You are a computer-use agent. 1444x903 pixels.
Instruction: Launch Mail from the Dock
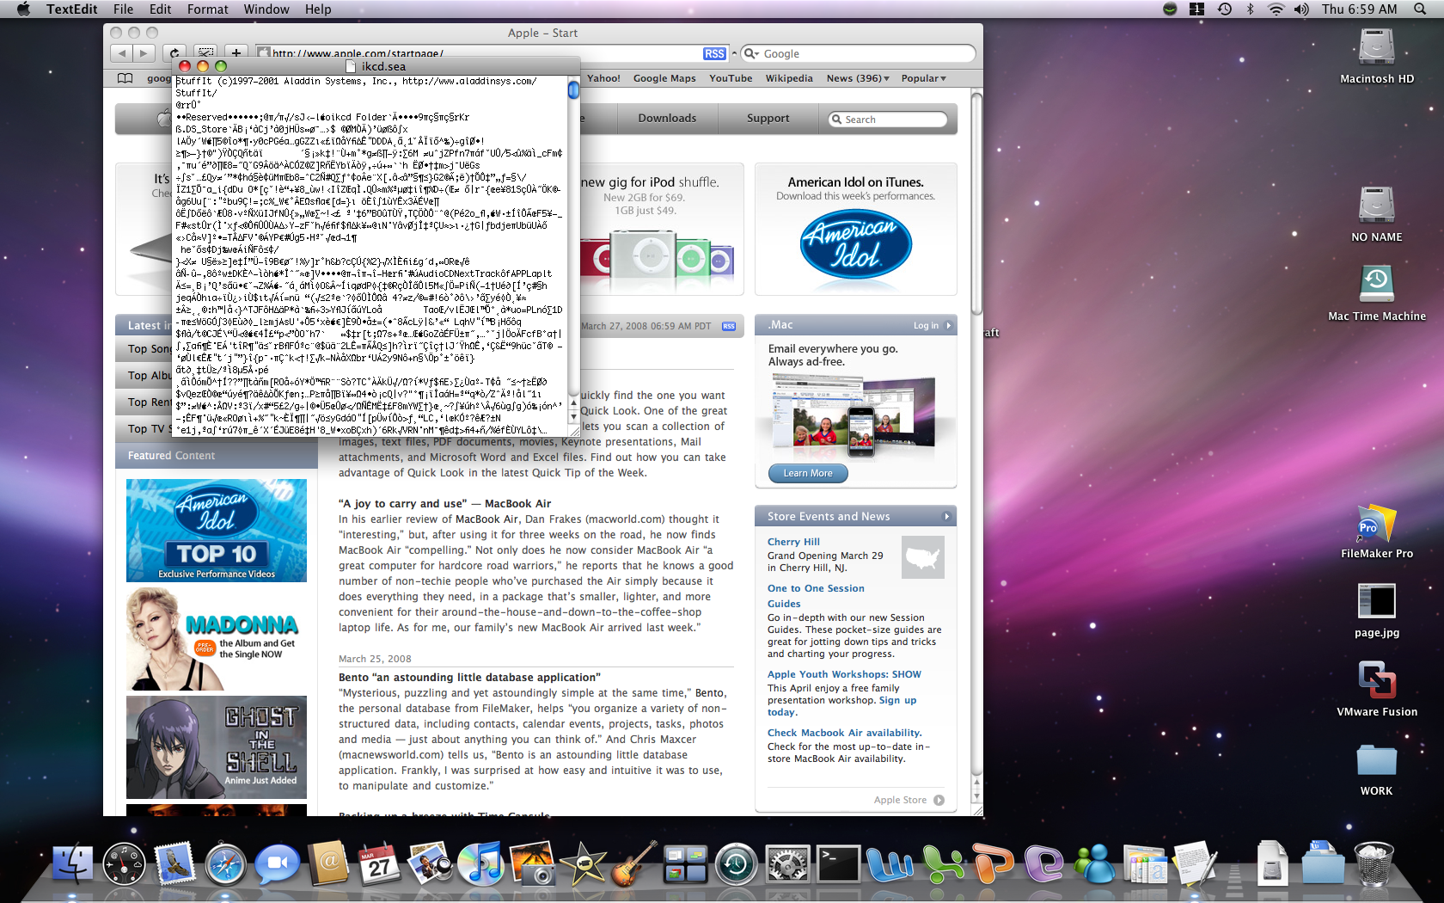click(175, 863)
